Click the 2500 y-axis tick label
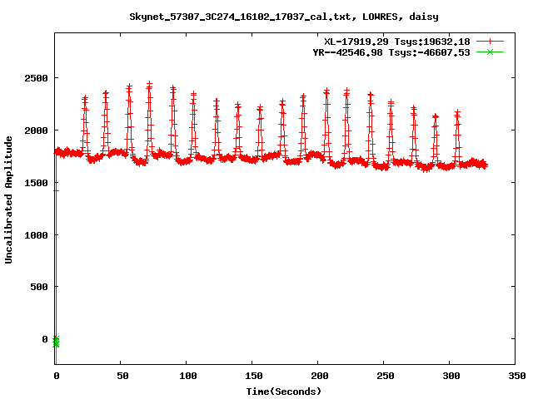The image size is (533, 399). [36, 78]
